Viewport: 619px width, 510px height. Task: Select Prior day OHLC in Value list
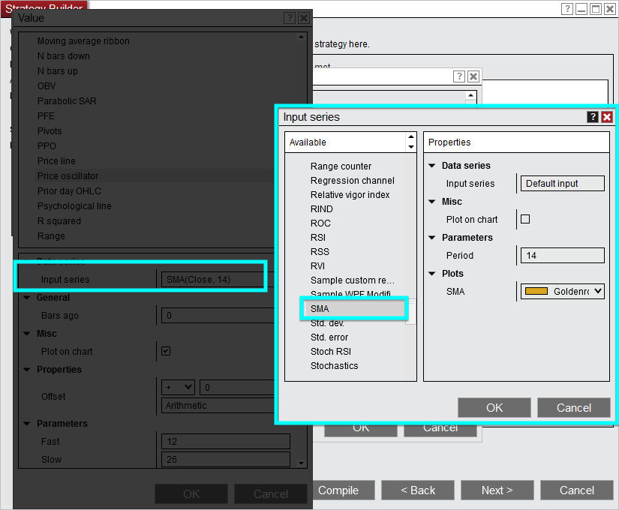coord(69,191)
